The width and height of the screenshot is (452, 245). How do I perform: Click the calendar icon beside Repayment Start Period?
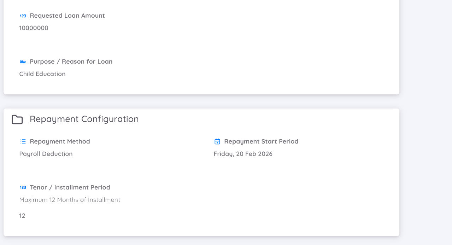(x=217, y=141)
